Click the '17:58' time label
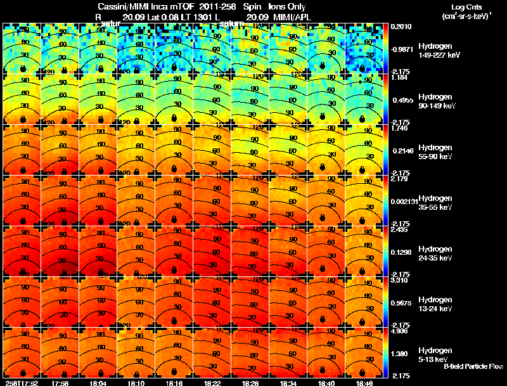The height and width of the screenshot is (386, 507). coord(60,383)
